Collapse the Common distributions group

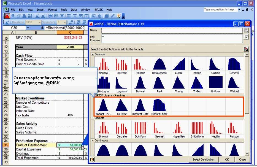pos(93,54)
